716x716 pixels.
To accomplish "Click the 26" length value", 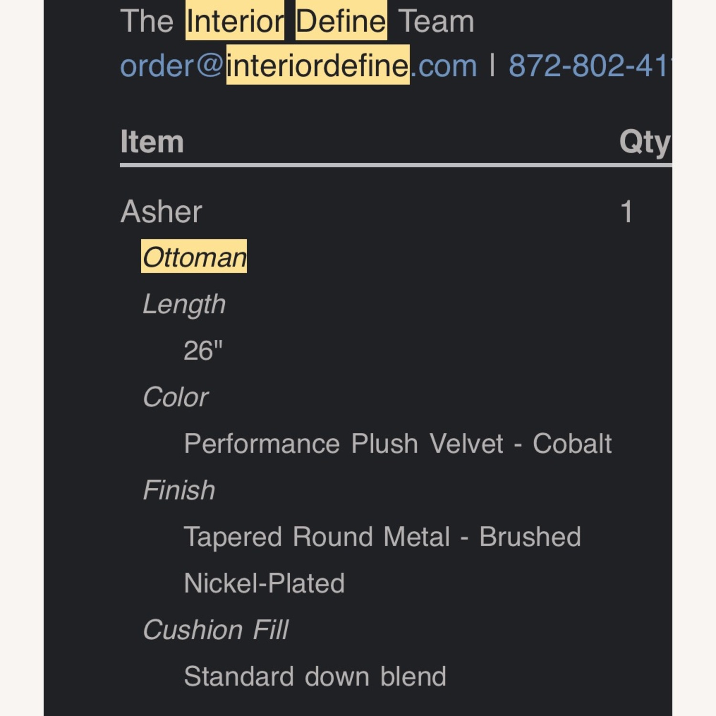I will point(203,351).
